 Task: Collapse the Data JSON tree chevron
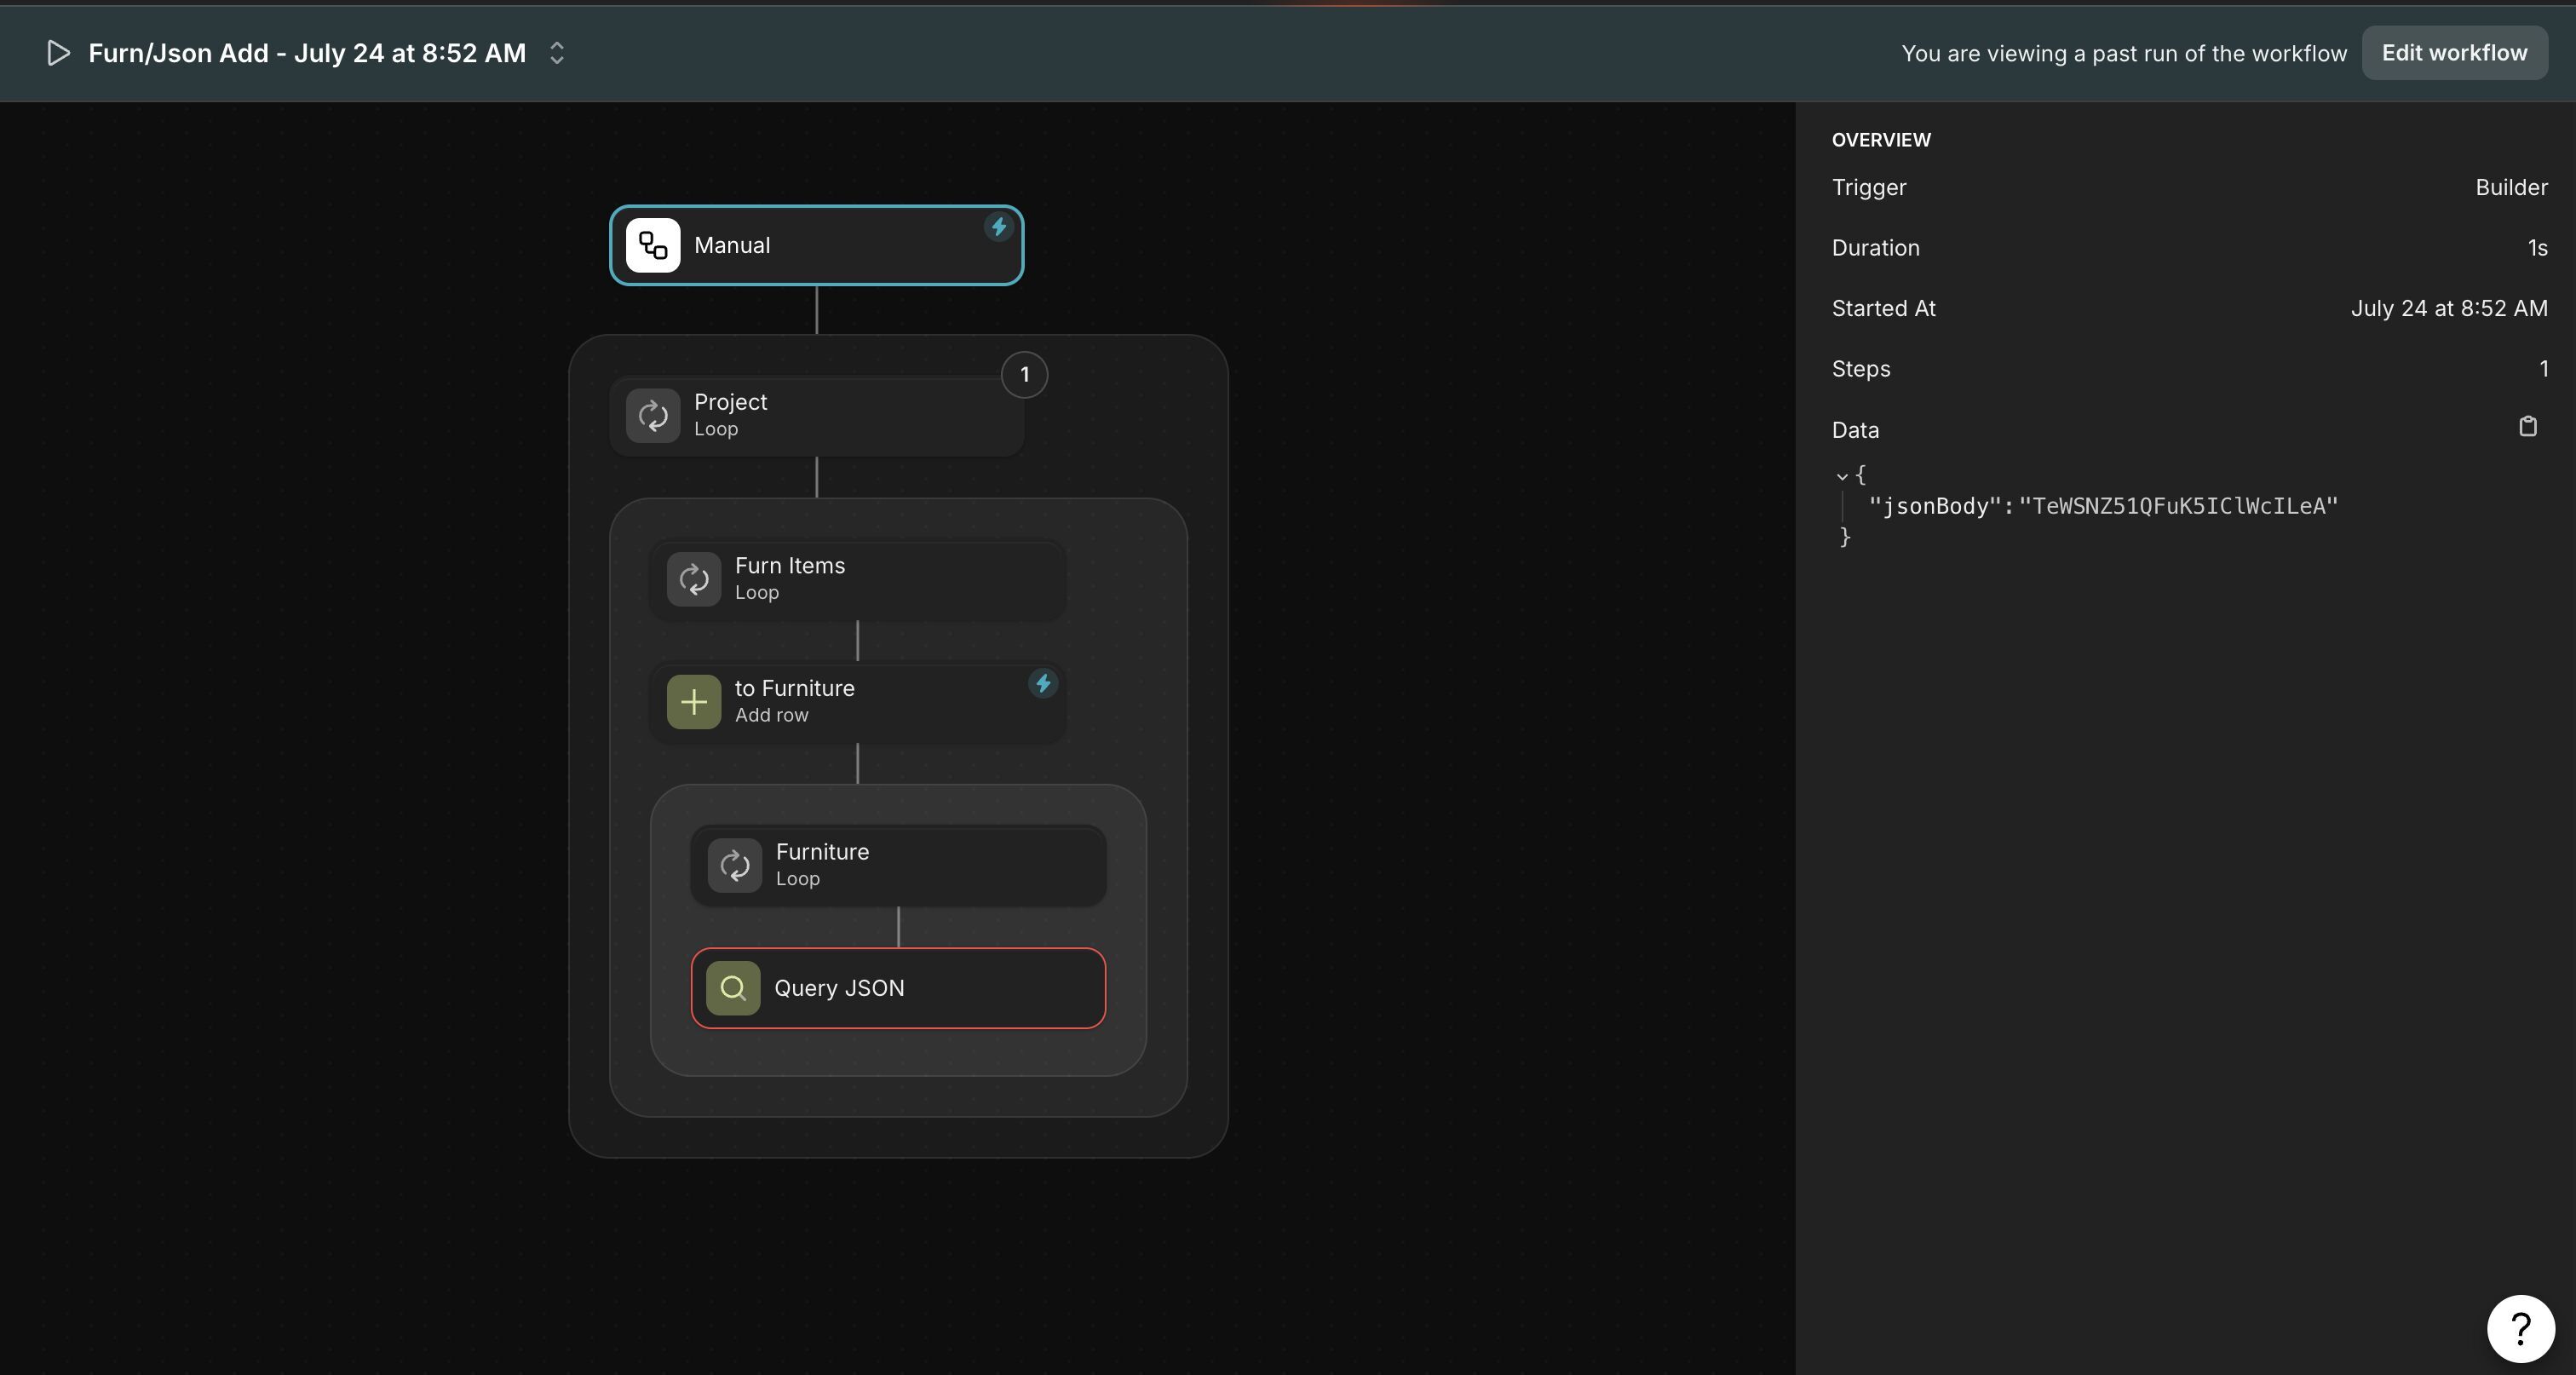[1842, 476]
